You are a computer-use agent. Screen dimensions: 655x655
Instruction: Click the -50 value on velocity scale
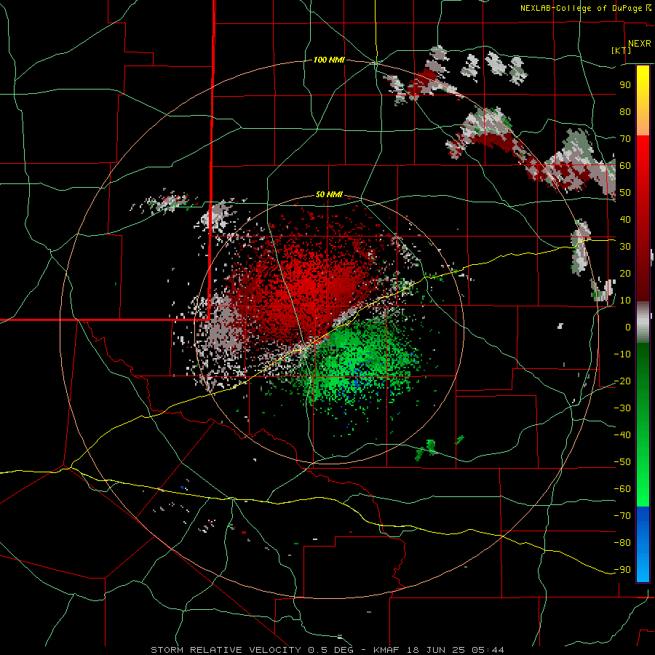(x=622, y=462)
